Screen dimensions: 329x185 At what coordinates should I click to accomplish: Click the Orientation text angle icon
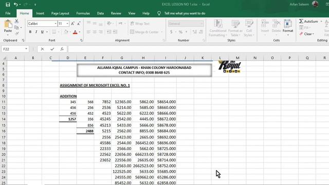point(109,23)
